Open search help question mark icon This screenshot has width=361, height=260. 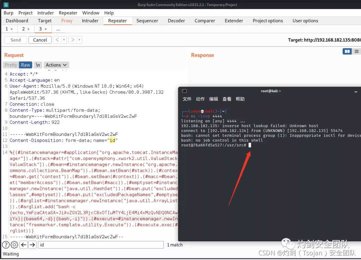[6, 245]
